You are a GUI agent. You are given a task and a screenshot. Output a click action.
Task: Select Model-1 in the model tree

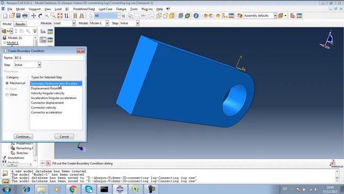pyautogui.click(x=12, y=43)
